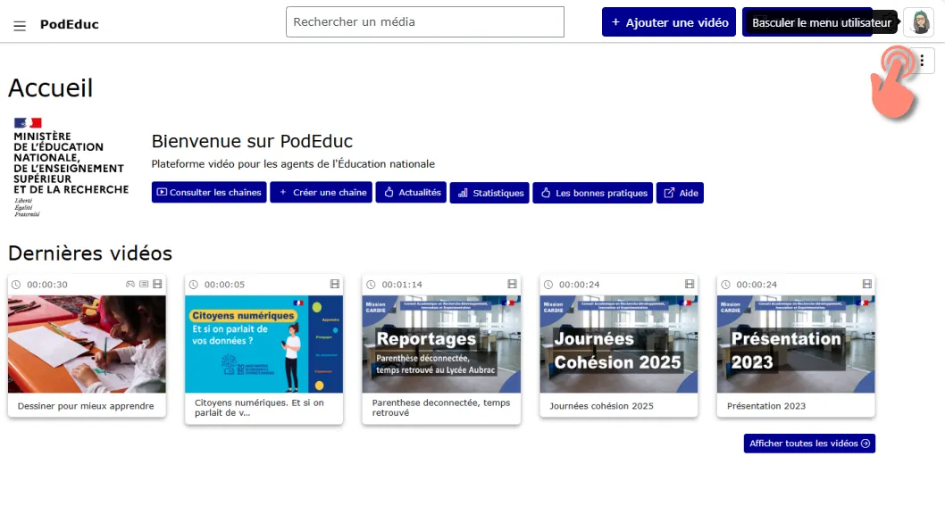This screenshot has width=945, height=531.
Task: Open Dessiner pour mieux apprendre thumbnail
Action: click(87, 344)
